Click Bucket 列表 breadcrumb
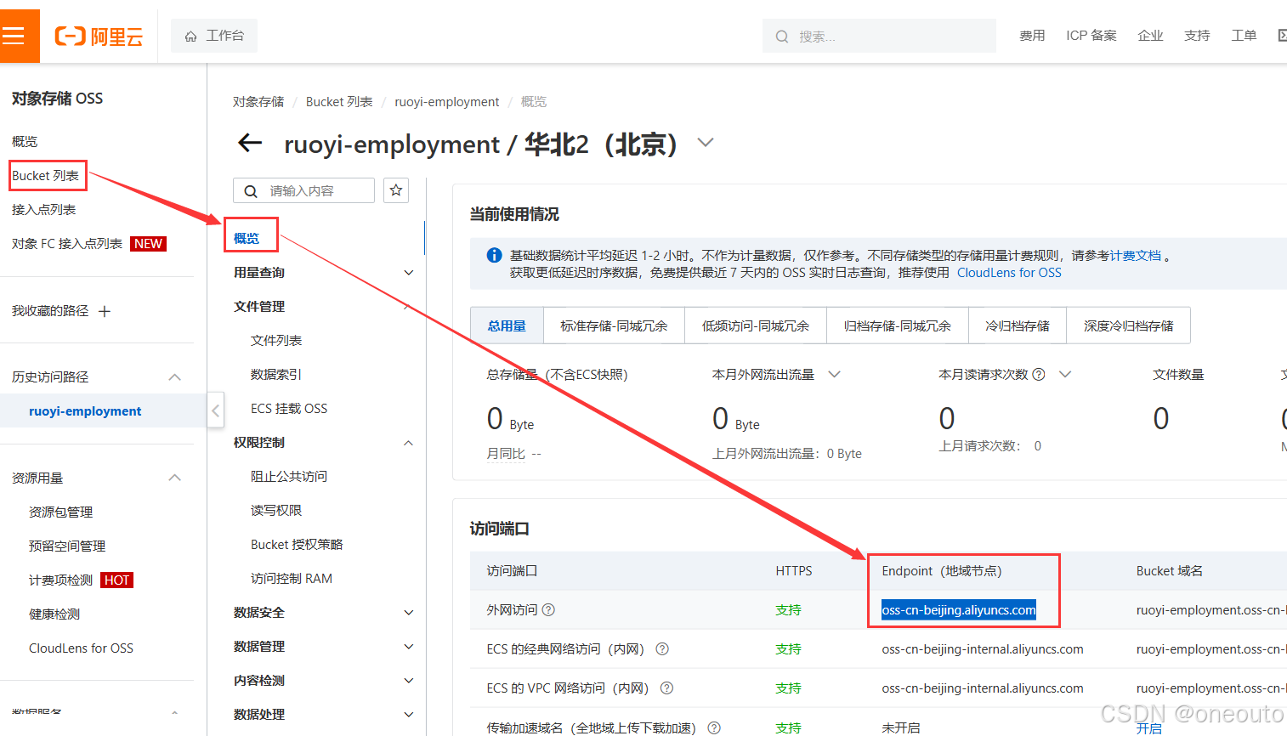Viewport: 1287px width, 736px height. point(339,101)
